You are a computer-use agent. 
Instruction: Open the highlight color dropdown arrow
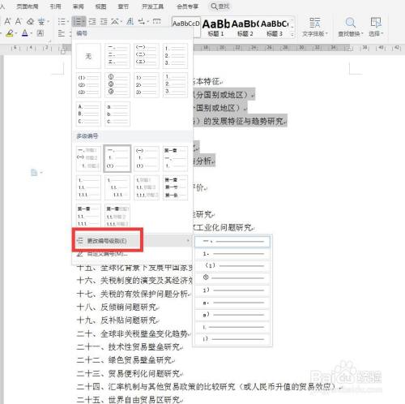click(x=16, y=33)
